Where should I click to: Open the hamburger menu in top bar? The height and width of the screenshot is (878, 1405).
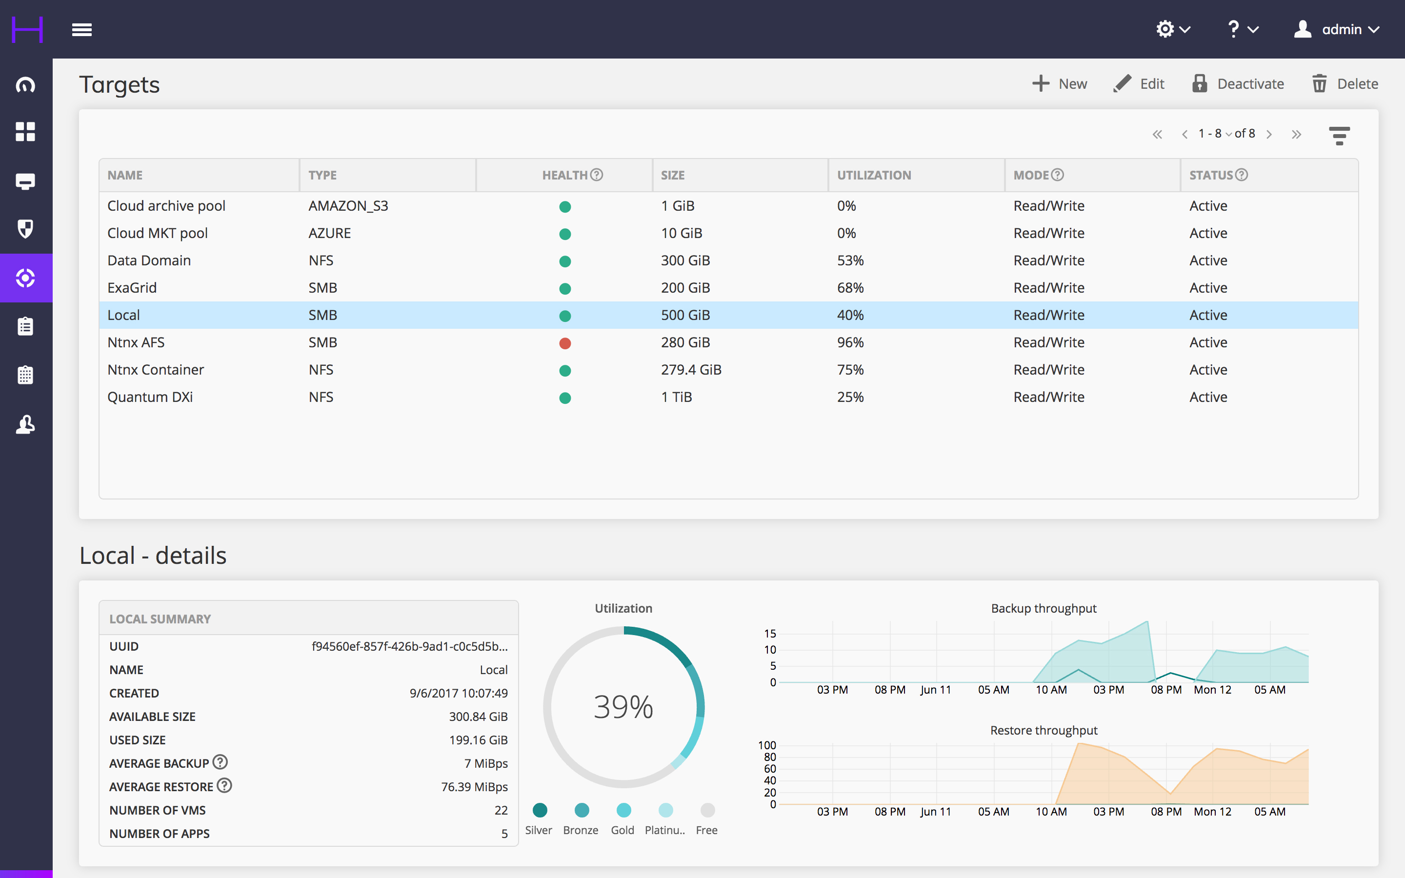(82, 30)
